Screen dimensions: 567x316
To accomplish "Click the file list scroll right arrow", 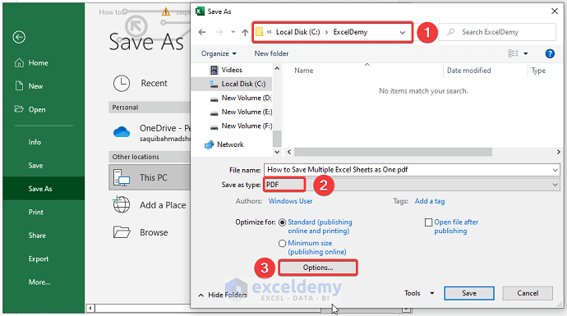I will (558, 152).
